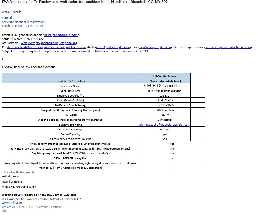The width and height of the screenshot is (259, 224).
Task: Select the Salary/CTC value 38292
Action: click(165, 115)
